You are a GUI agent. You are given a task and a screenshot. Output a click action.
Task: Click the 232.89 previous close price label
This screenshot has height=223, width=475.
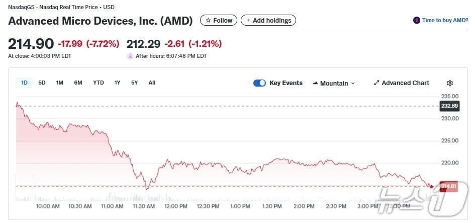click(449, 106)
